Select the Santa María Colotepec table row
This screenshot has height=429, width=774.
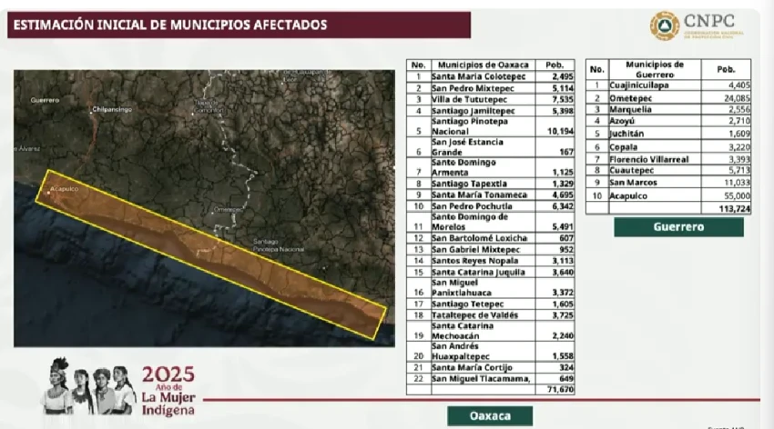493,77
